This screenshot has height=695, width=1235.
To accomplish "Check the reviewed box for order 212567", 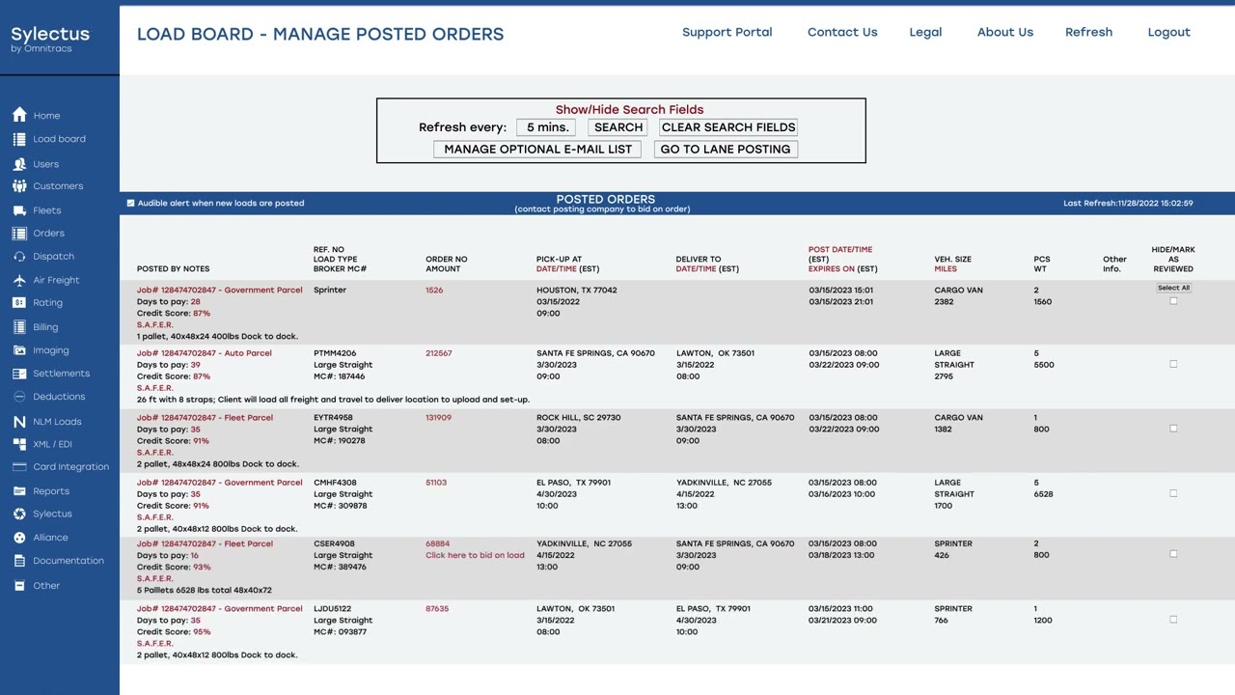I will coord(1173,364).
